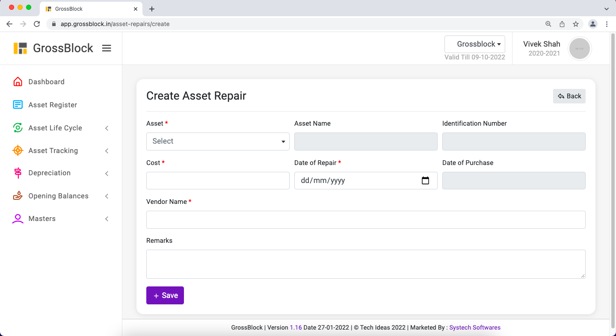Click the Dashboard home icon

(x=18, y=82)
